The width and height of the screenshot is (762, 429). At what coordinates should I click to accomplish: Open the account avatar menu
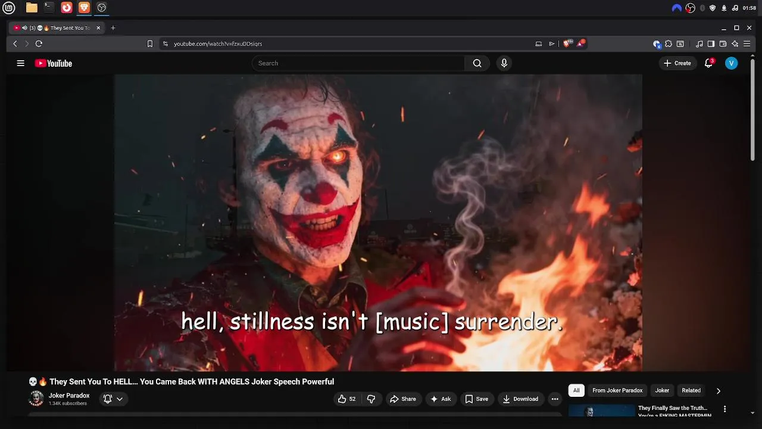(732, 63)
